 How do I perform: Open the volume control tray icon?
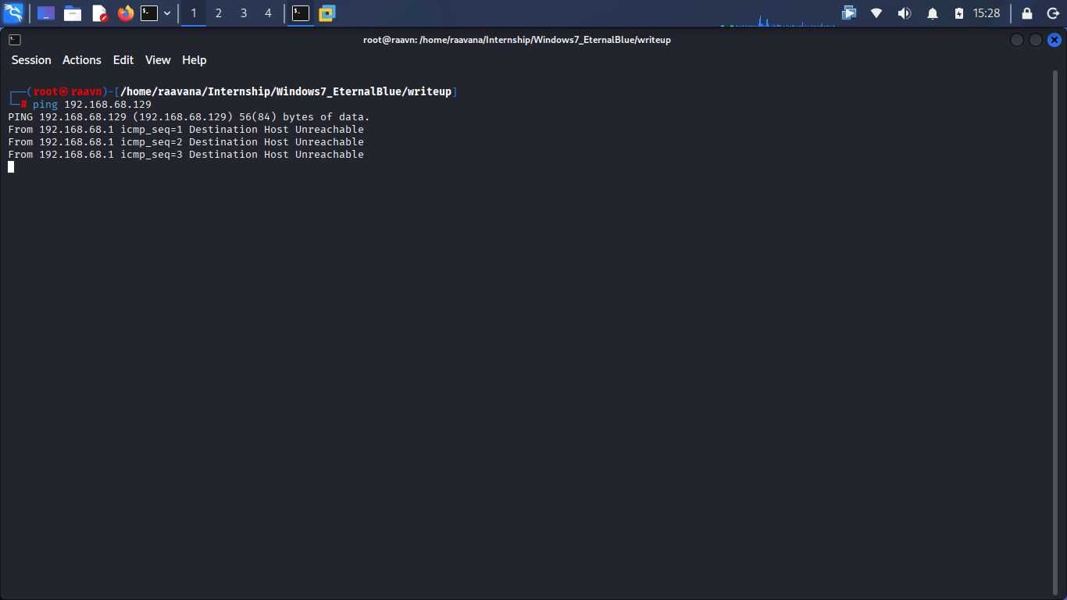click(x=905, y=13)
